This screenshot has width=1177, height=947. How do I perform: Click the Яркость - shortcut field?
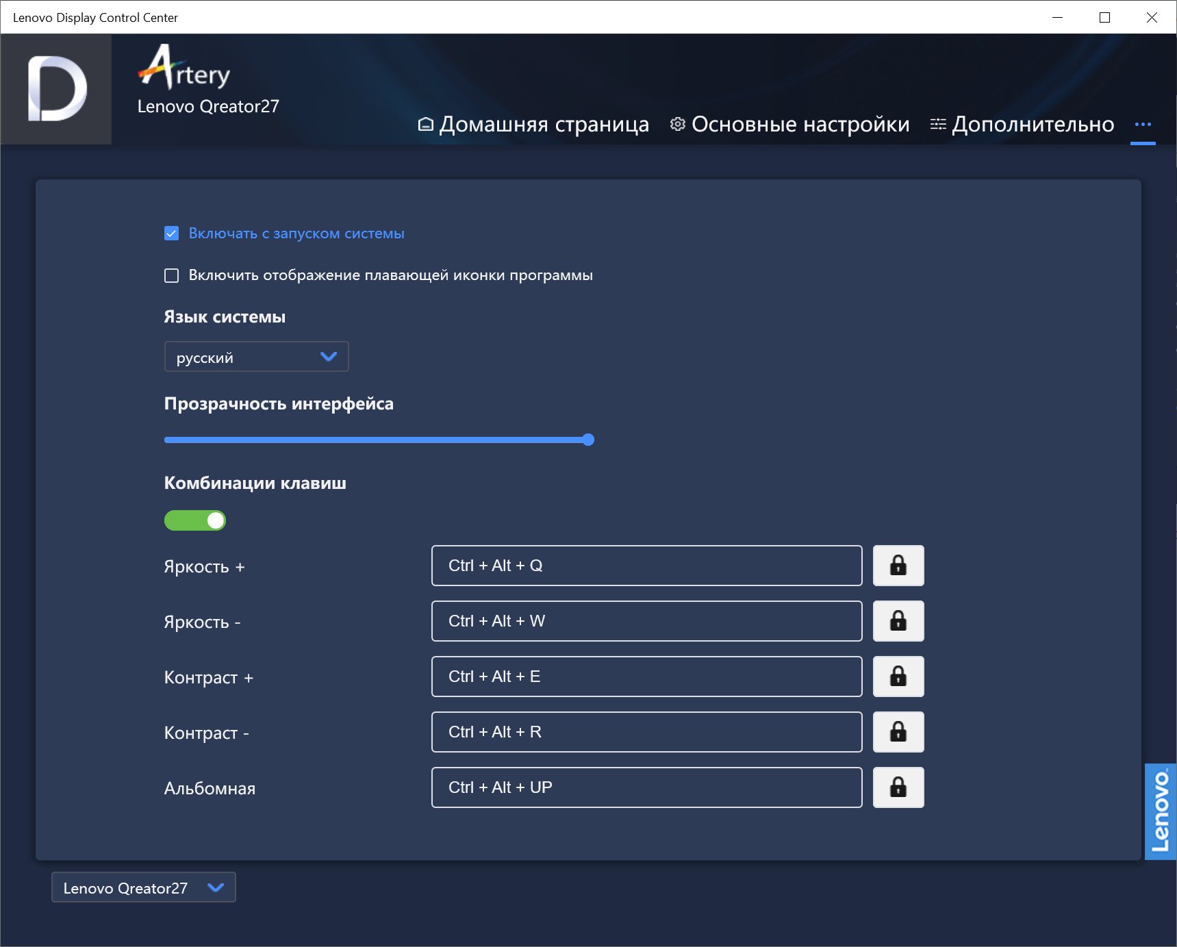click(x=647, y=621)
